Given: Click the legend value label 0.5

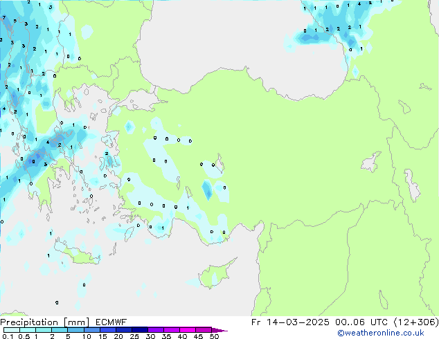Looking at the screenshot, I should click(x=24, y=336).
